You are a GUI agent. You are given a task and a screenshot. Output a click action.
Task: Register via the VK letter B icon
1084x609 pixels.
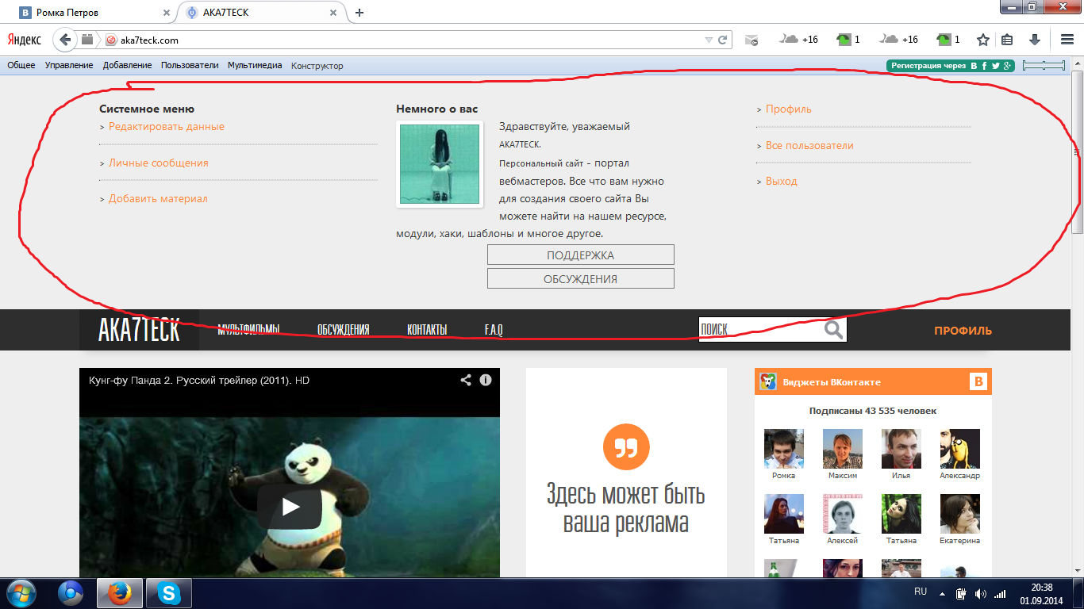tap(974, 66)
